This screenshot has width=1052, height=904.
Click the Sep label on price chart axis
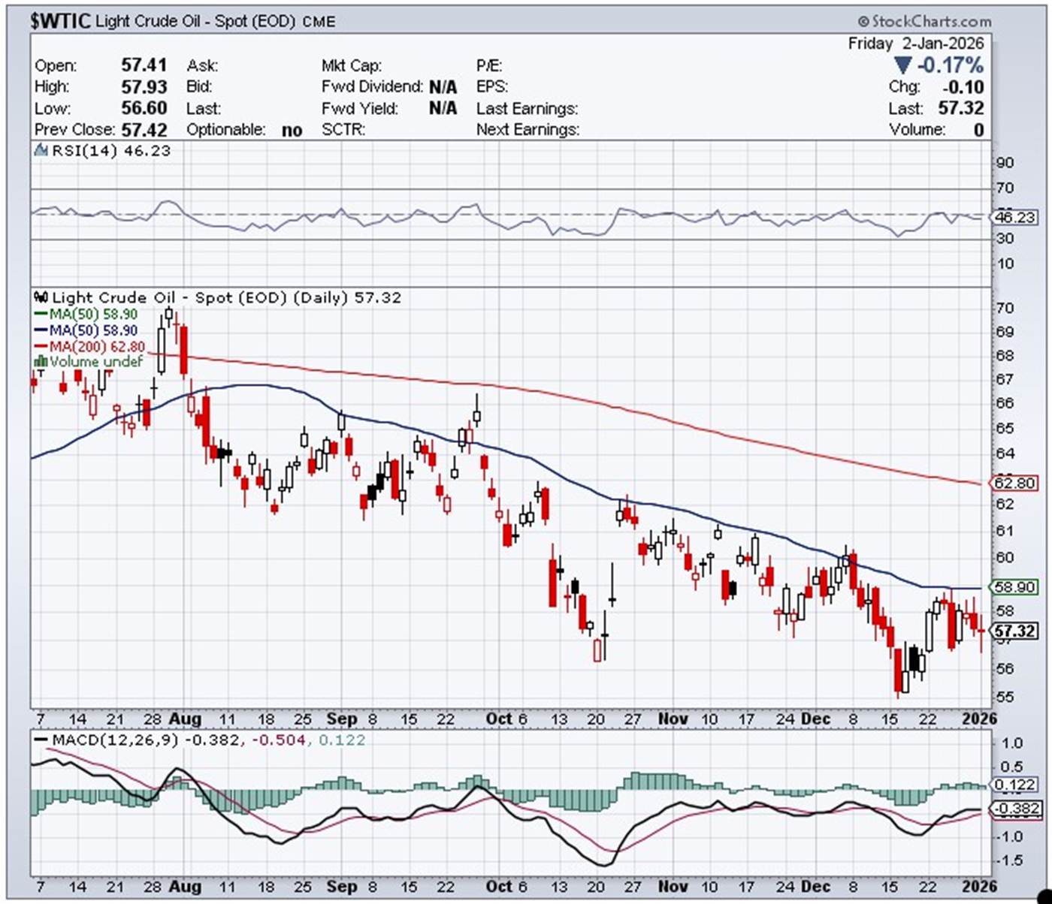click(x=342, y=719)
